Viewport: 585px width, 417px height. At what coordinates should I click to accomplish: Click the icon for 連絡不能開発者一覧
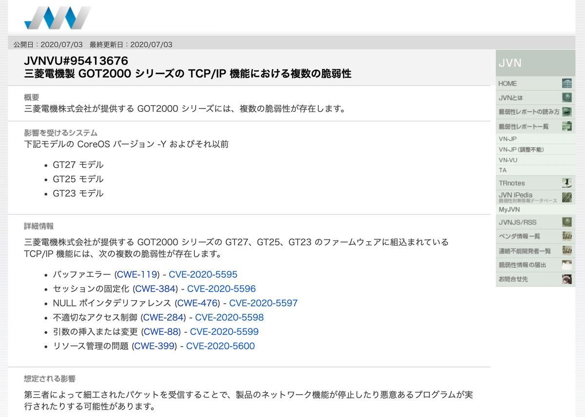click(x=566, y=251)
